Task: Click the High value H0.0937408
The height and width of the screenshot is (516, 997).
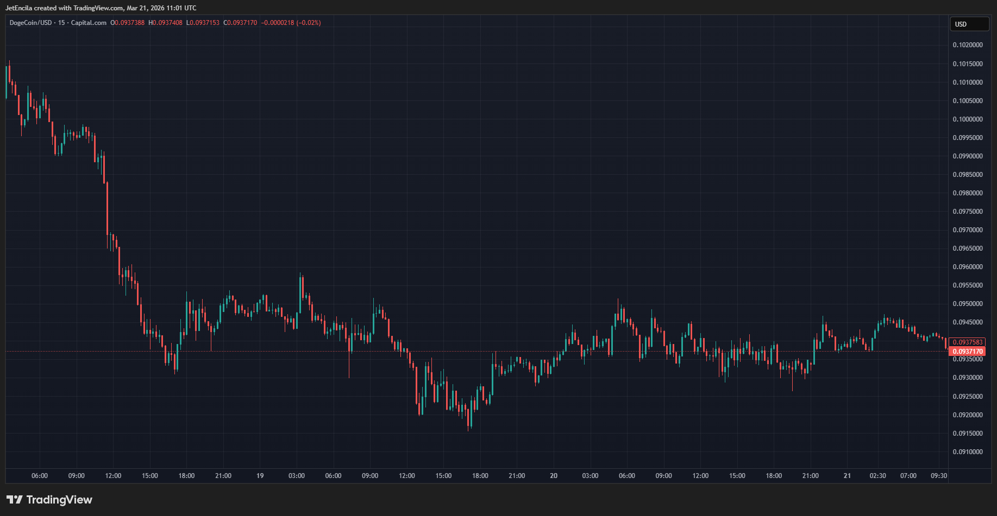Action: pos(166,23)
